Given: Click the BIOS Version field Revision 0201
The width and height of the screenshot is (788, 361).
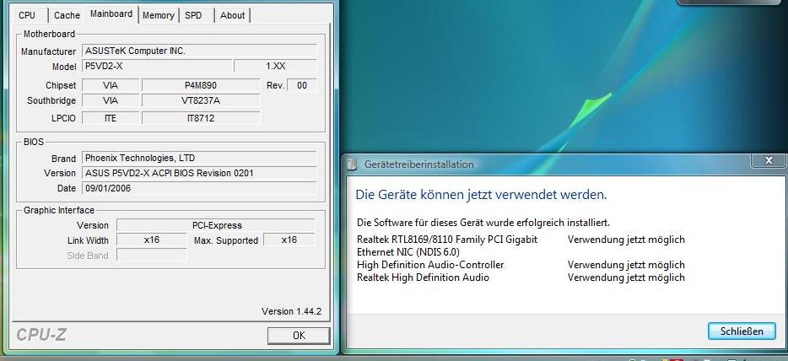Looking at the screenshot, I should (x=199, y=173).
